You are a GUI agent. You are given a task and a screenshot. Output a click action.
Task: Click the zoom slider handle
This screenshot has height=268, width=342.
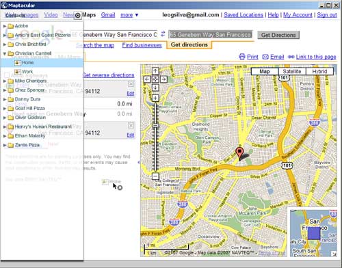pos(155,125)
